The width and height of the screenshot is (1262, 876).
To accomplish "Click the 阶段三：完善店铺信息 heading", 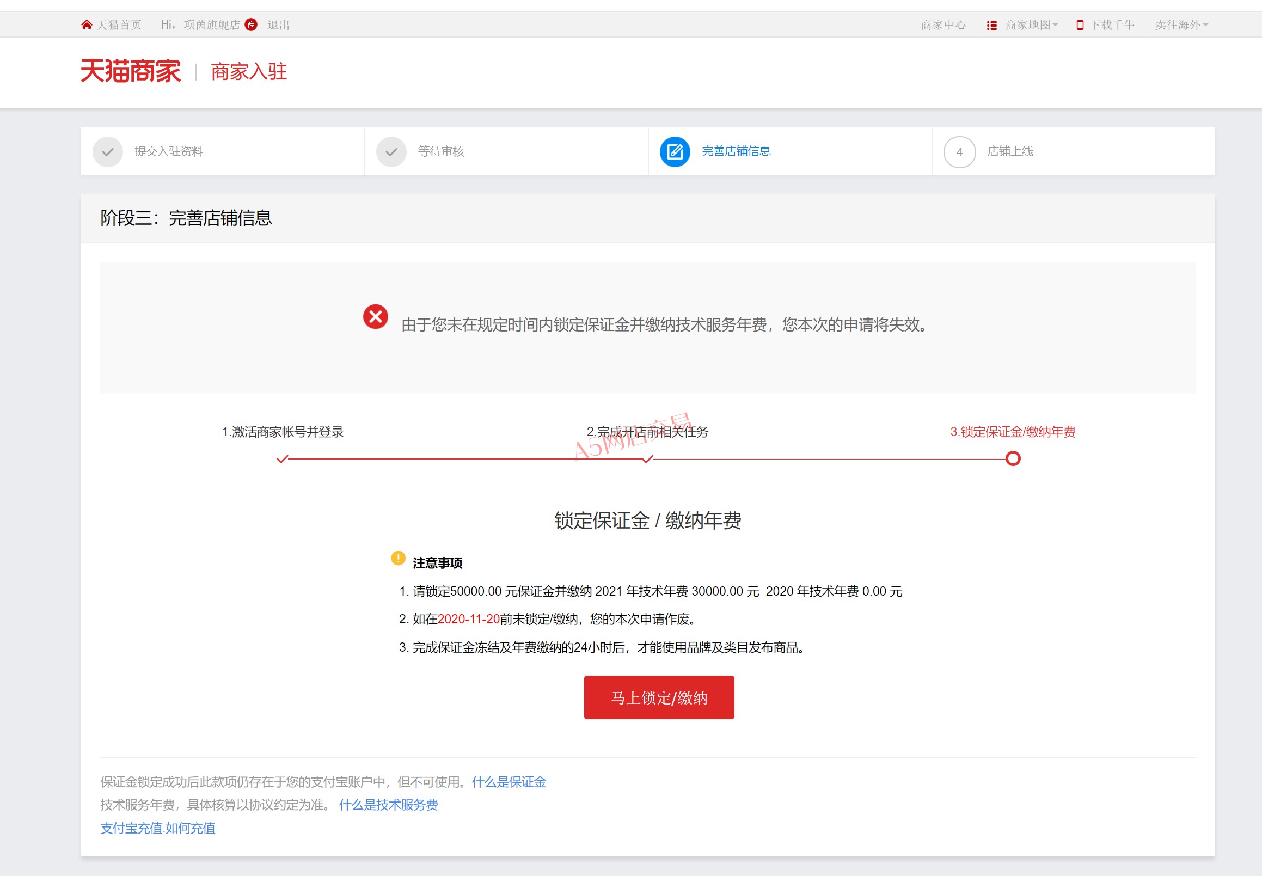I will 186,218.
